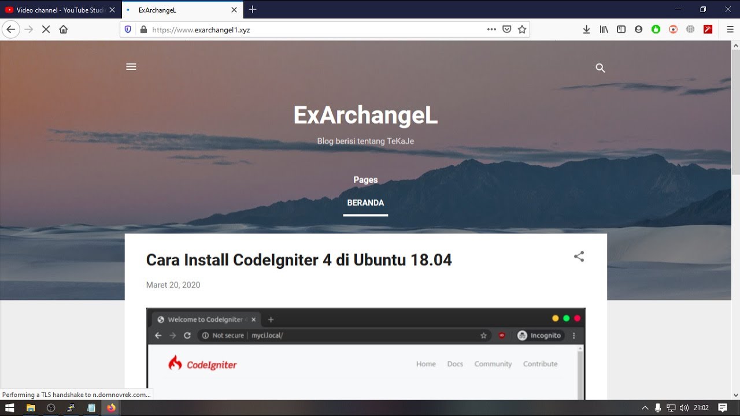
Task: Open the downloads panel
Action: pos(586,29)
